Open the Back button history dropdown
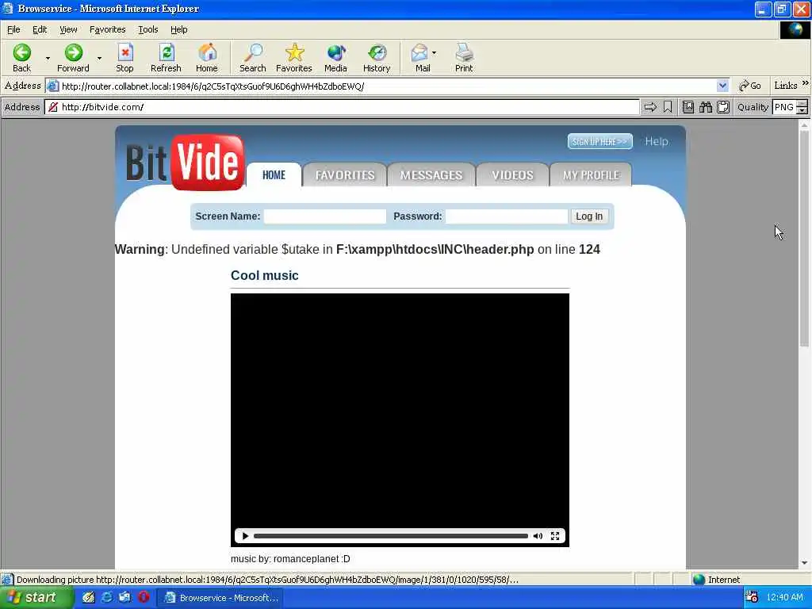Viewport: 812px width, 609px height. (x=48, y=58)
